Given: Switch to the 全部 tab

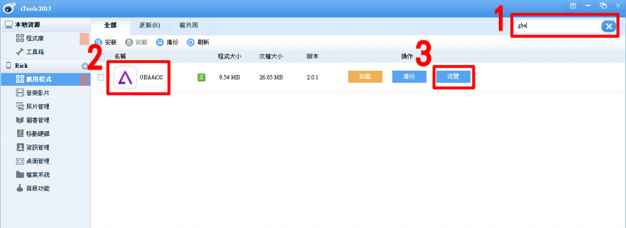Looking at the screenshot, I should (x=110, y=26).
